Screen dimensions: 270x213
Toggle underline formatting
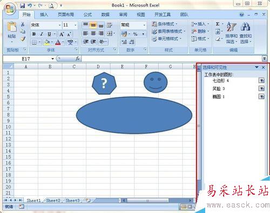coord(49,34)
